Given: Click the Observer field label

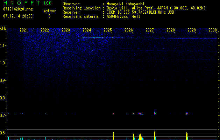Looking at the screenshot, I should point(71,4).
